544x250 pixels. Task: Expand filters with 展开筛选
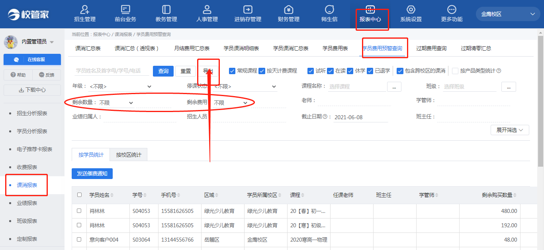(x=510, y=130)
